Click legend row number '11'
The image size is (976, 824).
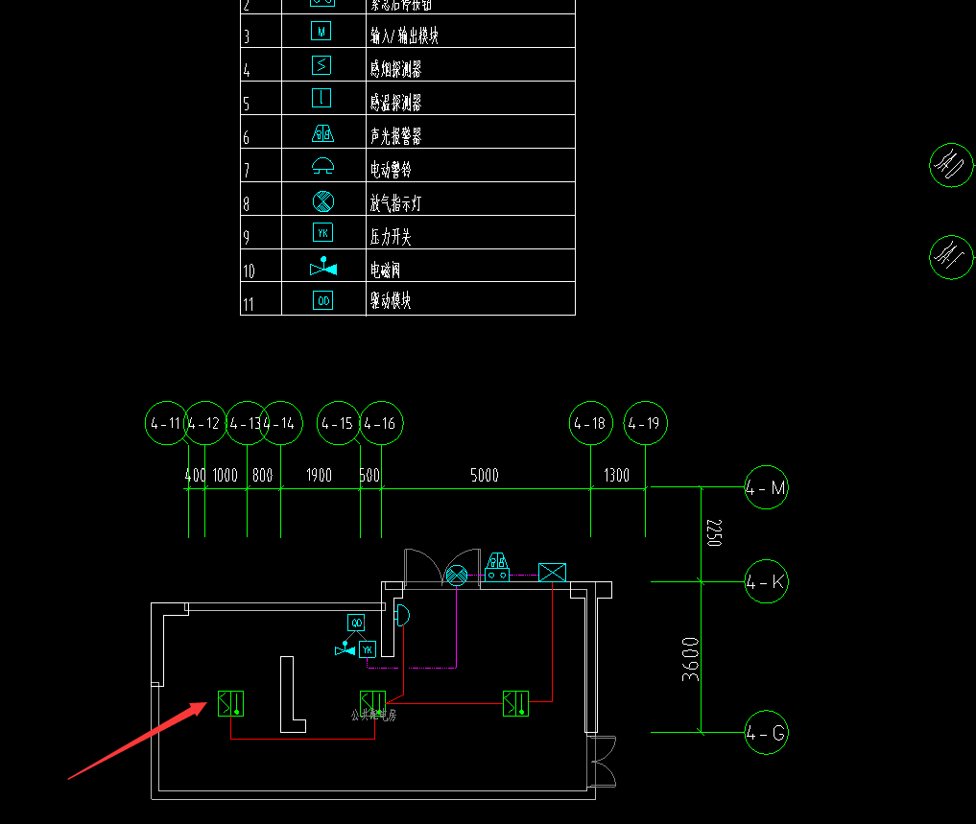[x=249, y=305]
